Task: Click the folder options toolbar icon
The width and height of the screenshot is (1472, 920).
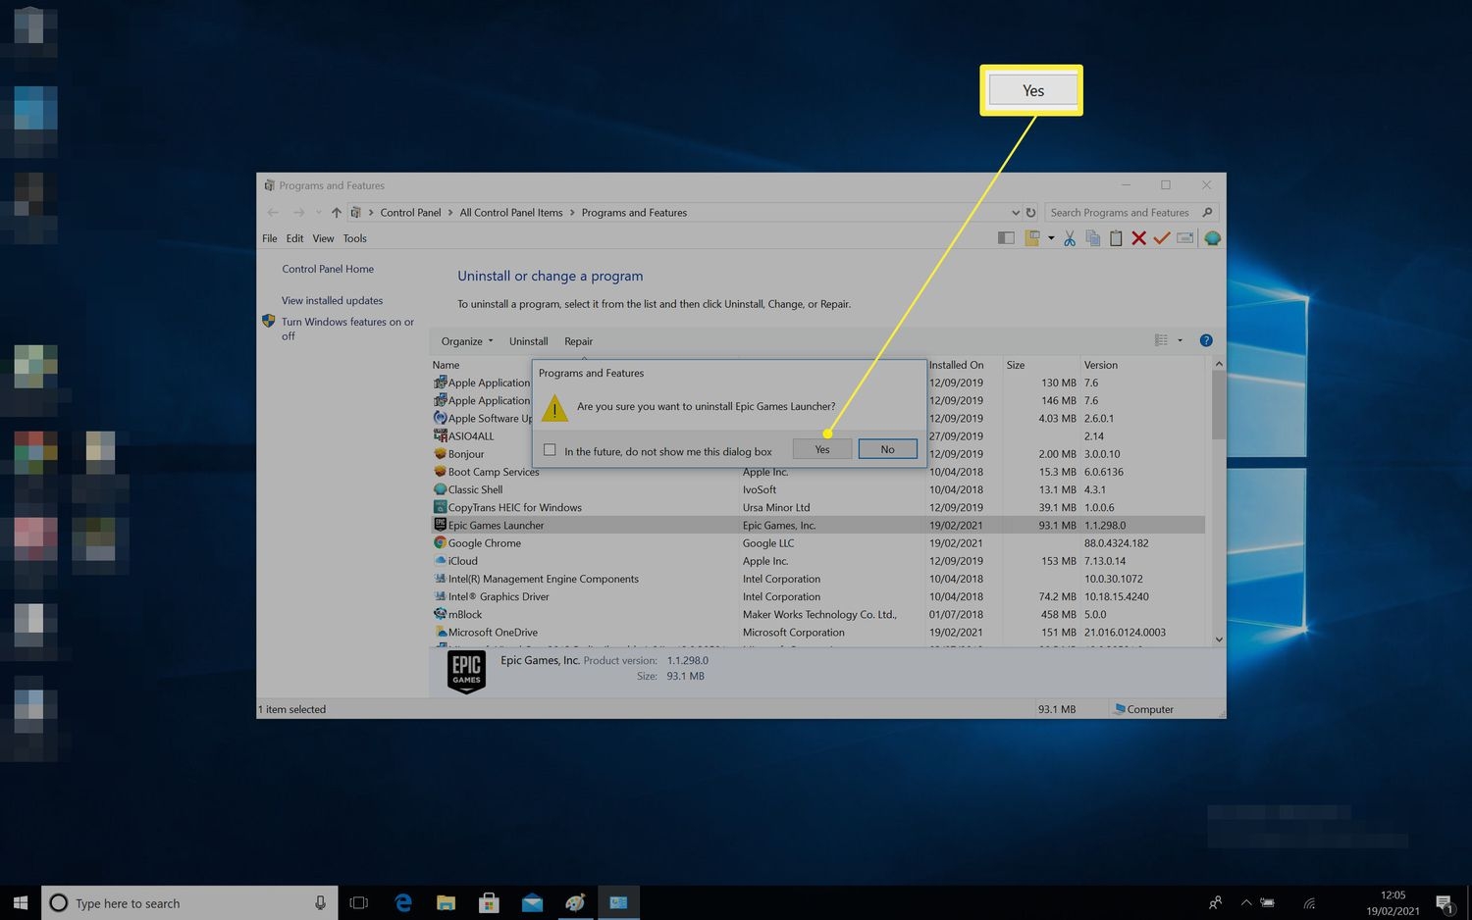Action: [1032, 238]
